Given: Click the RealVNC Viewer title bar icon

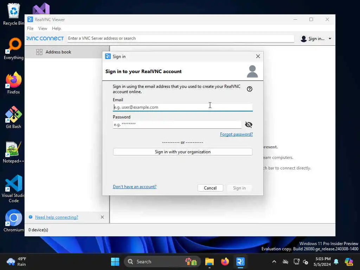Looking at the screenshot, I should point(30,20).
